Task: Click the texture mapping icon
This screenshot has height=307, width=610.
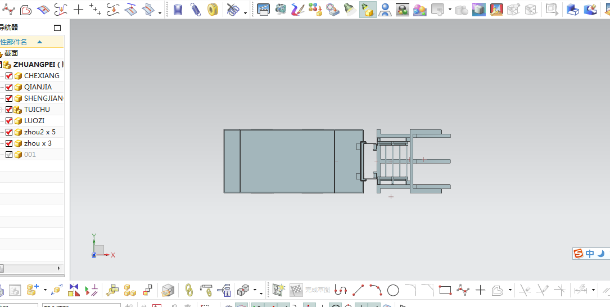Action: pos(333,10)
